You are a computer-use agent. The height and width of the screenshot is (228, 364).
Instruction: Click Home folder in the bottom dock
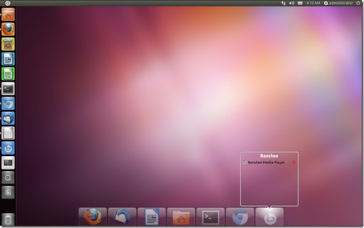(181, 217)
